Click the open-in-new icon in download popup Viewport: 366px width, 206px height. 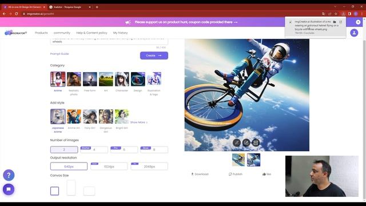pos(341,22)
